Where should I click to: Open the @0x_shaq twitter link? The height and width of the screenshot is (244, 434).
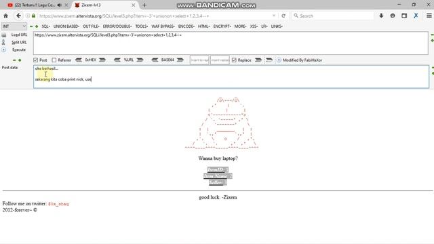(58, 204)
